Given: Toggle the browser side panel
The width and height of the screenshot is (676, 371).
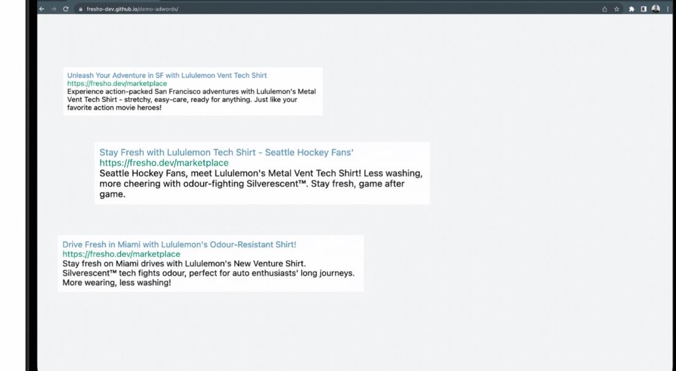Looking at the screenshot, I should 643,9.
